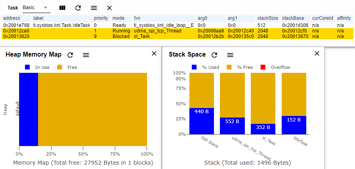Toggle the % Used legend entry
Viewport: 355px width, 169px height.
[206, 67]
